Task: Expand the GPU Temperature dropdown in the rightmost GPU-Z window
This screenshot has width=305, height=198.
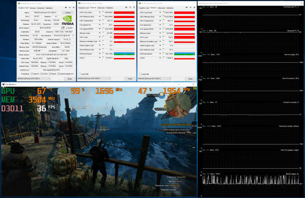Action: click(x=160, y=21)
